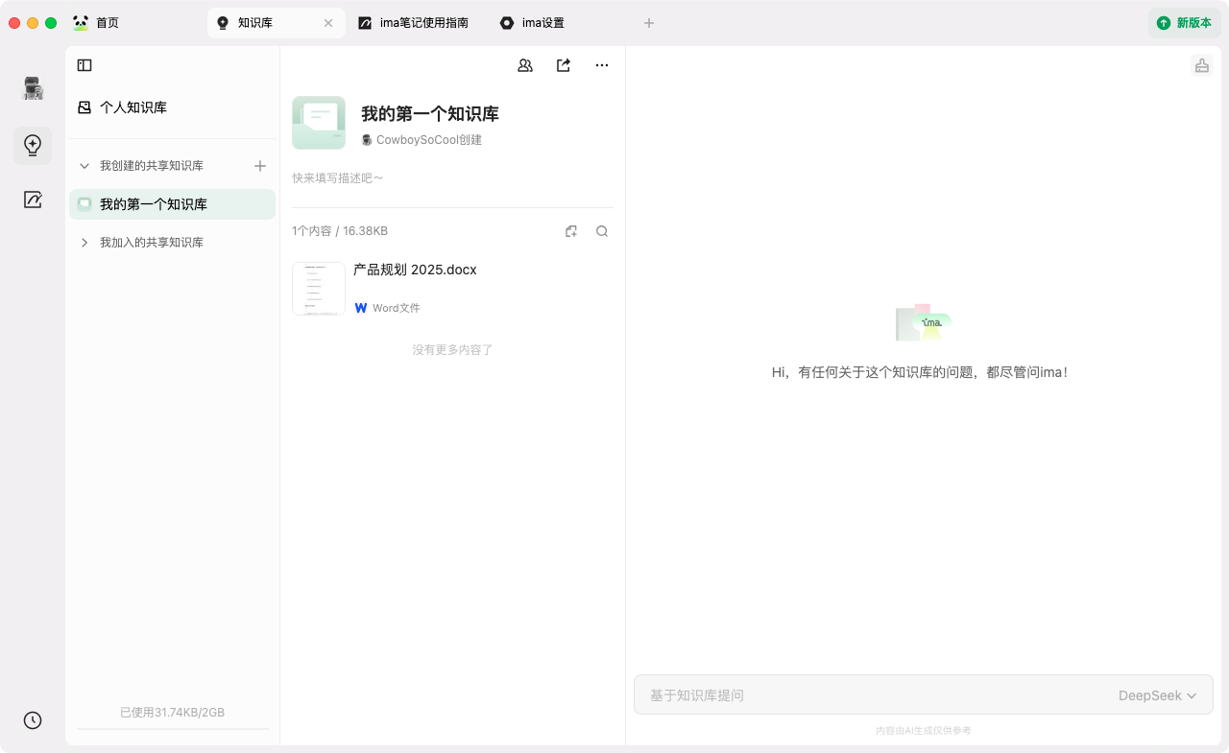Open the history clock icon

(x=33, y=720)
